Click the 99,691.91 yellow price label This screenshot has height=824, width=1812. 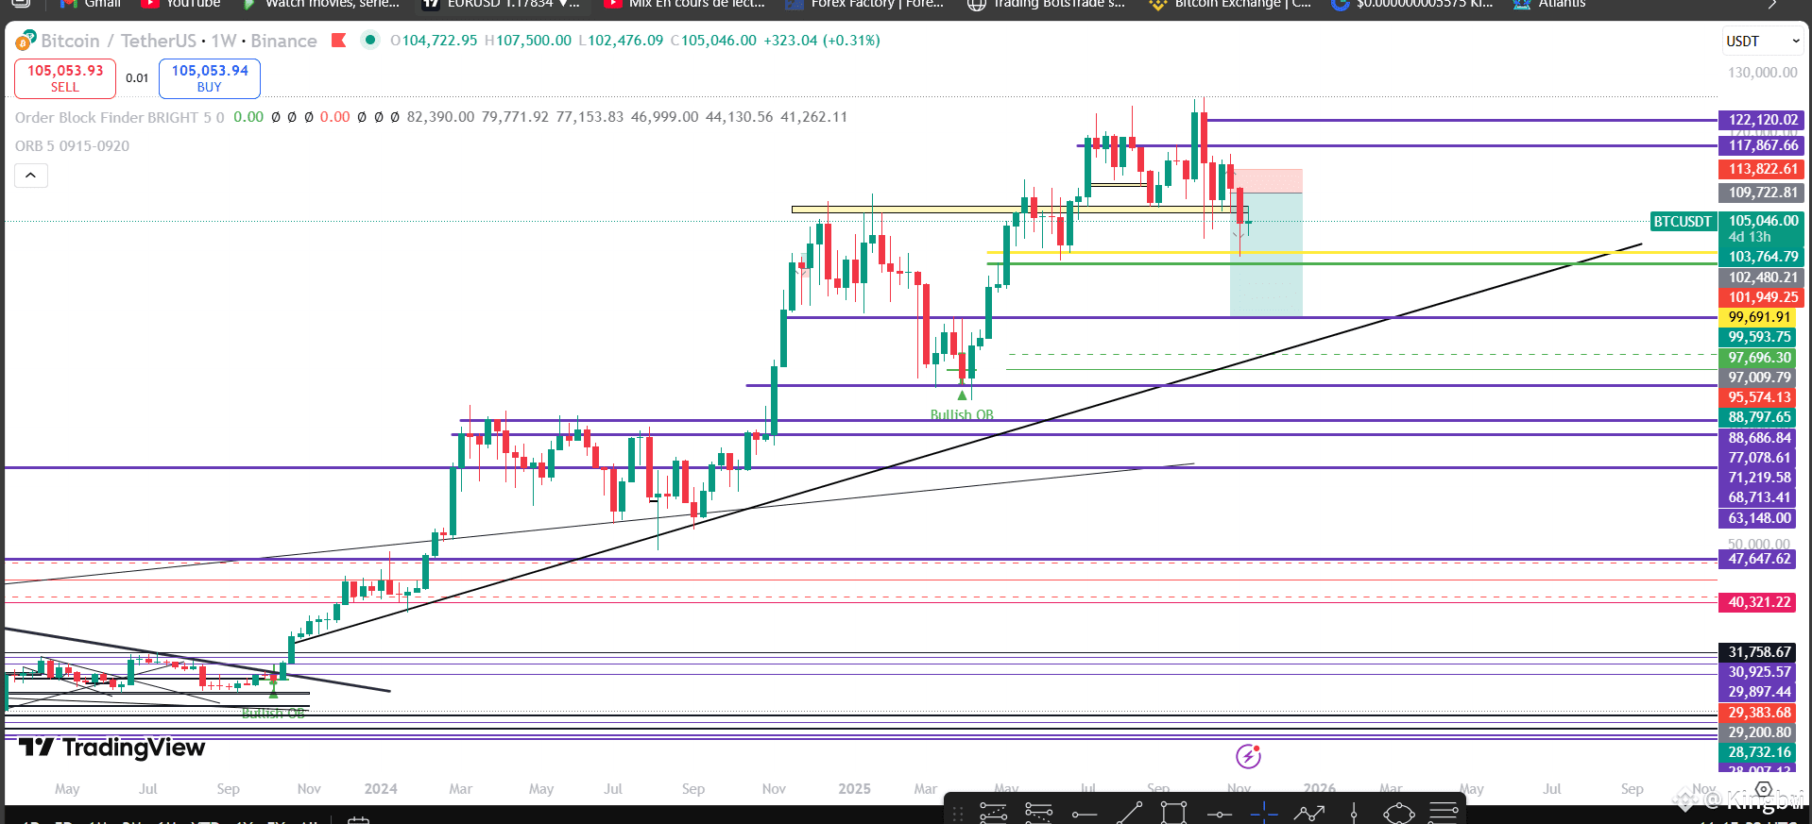coord(1757,317)
